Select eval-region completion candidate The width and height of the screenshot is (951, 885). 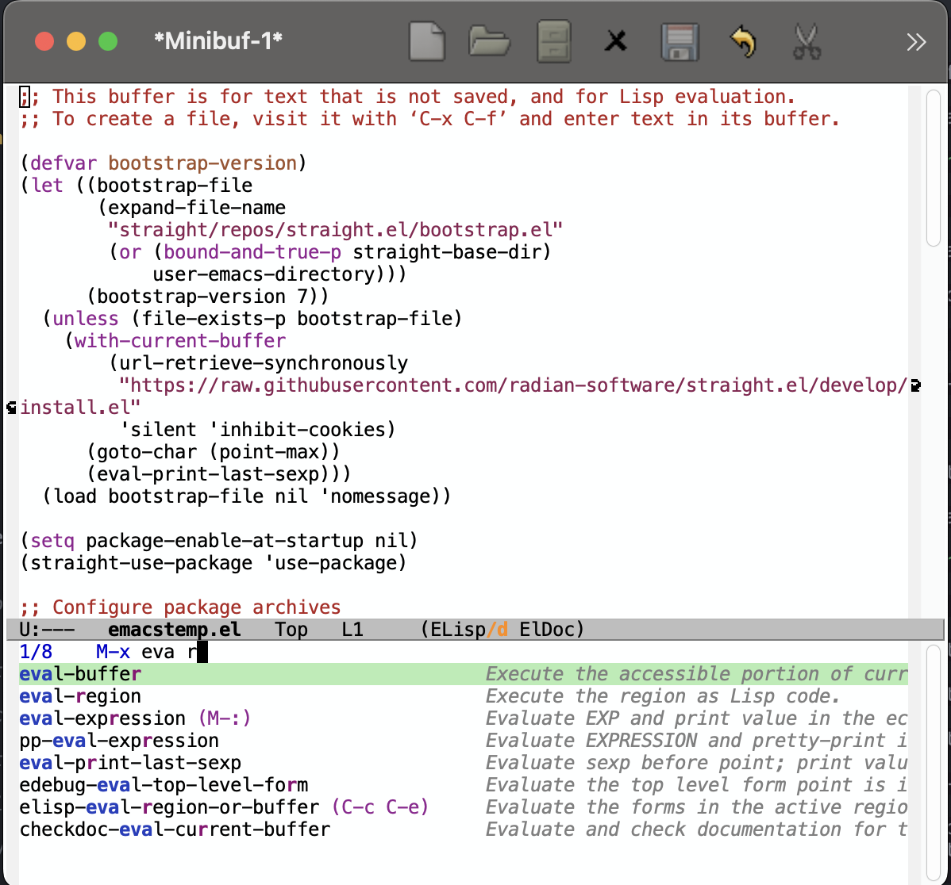coord(464,696)
